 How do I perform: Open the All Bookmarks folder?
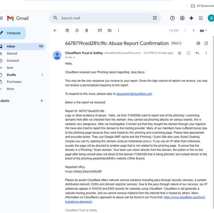[202, 6]
